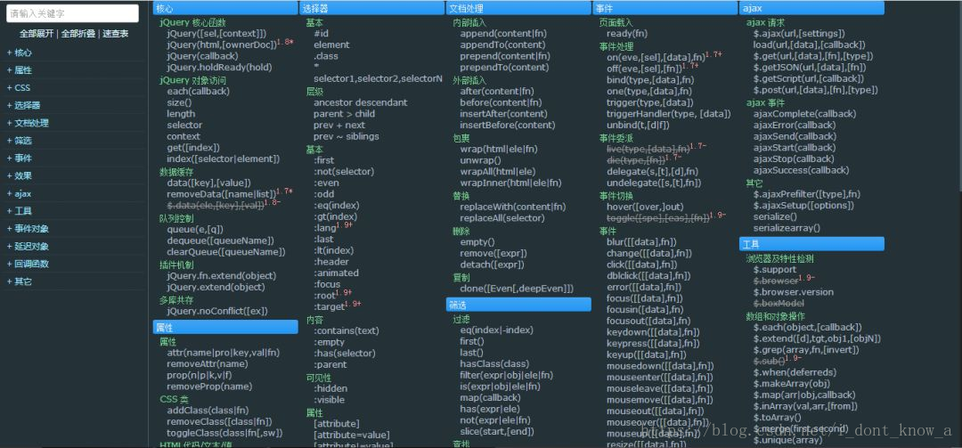Open hover([over,]out) entry

pyautogui.click(x=645, y=207)
